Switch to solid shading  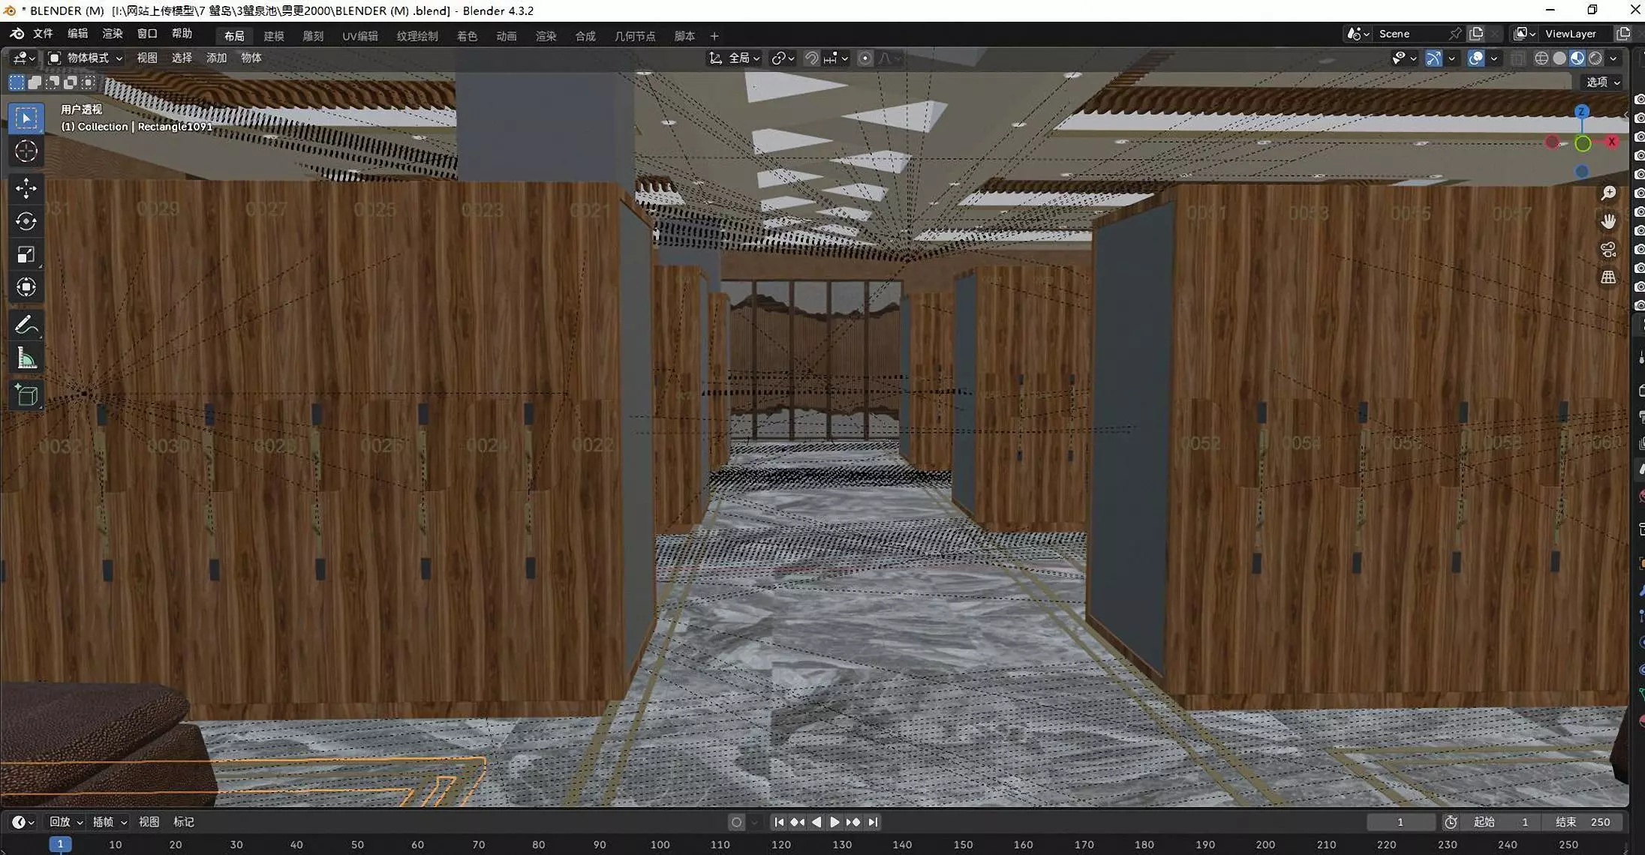coord(1559,58)
